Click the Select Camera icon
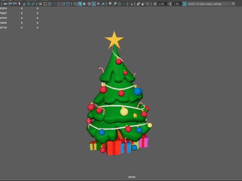The width and height of the screenshot is (242, 181). click(x=6, y=4)
